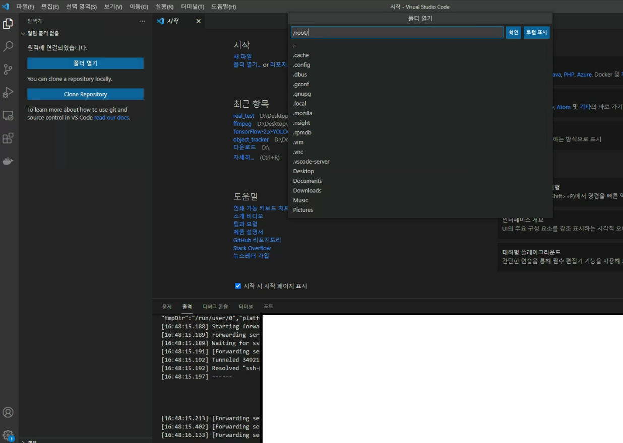Click the 로컬 표시 button

point(537,32)
